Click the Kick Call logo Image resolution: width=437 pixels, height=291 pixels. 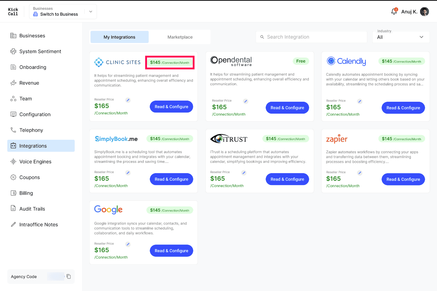click(x=13, y=12)
